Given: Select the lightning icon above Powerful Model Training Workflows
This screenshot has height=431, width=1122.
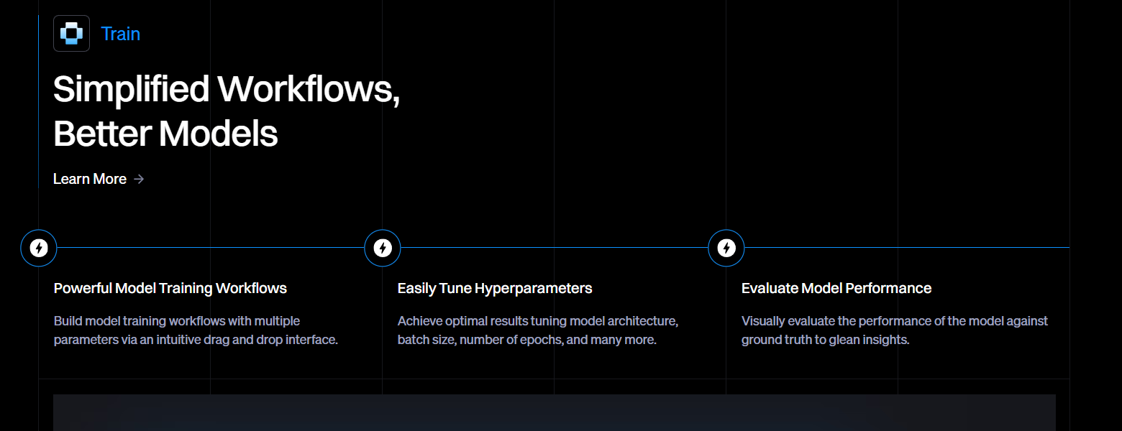Looking at the screenshot, I should 39,248.
